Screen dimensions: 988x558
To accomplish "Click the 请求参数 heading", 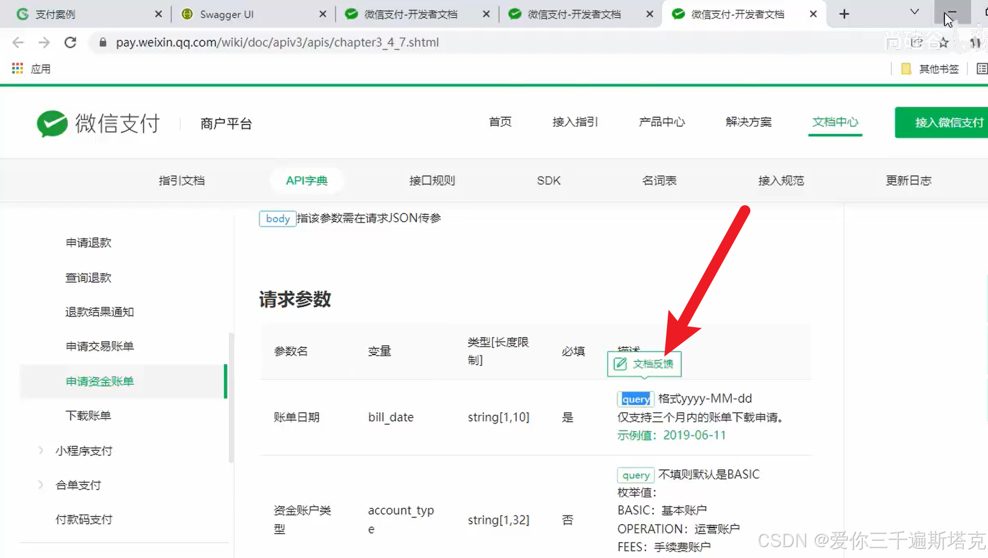I will pos(295,299).
